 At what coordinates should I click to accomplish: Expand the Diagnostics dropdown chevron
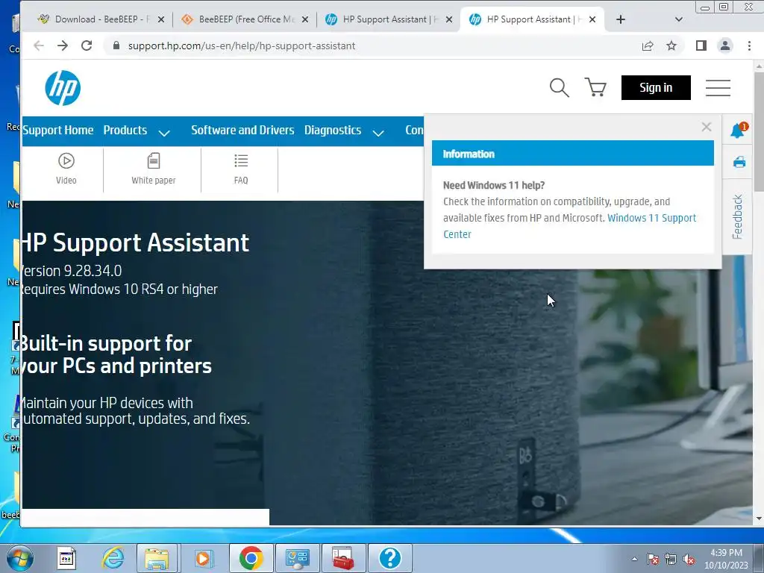tap(378, 133)
